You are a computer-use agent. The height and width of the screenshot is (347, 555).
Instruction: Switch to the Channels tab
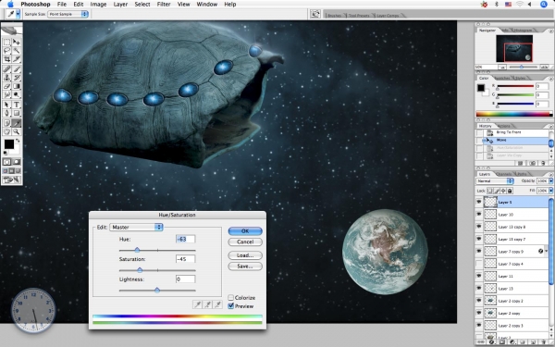pos(504,174)
